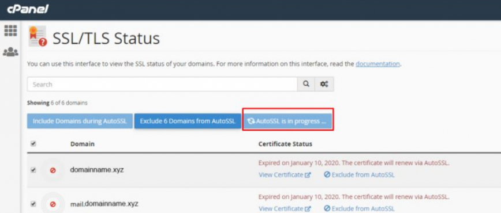Toggle the mail.domainname.xyz row checkbox

tap(33, 203)
